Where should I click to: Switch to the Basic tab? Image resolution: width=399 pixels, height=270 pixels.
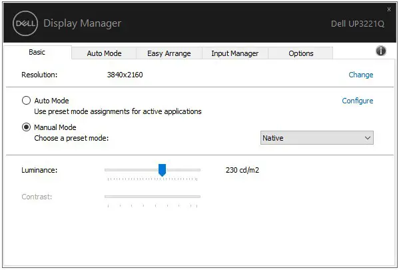37,52
